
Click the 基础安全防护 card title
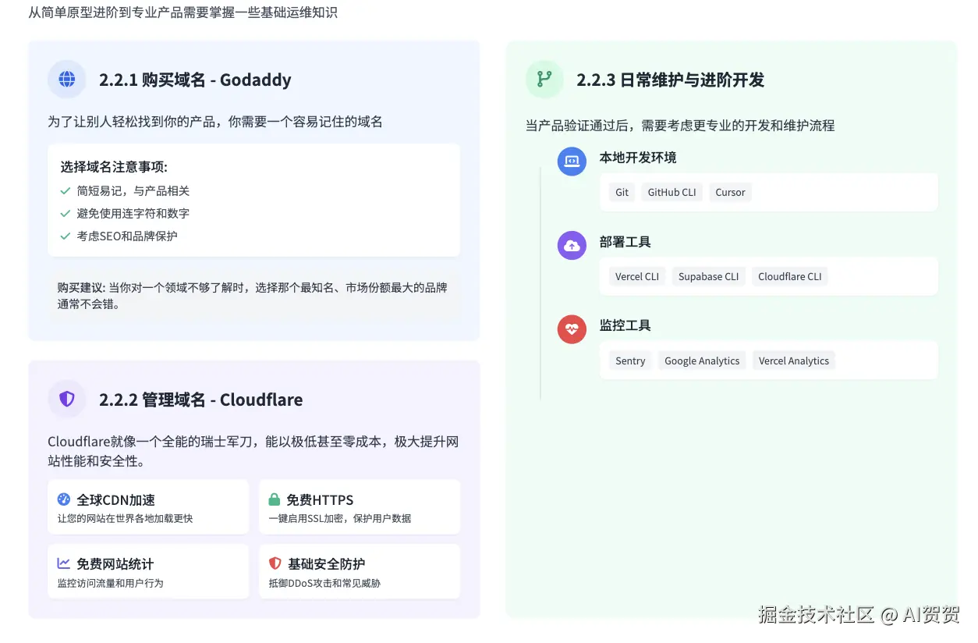point(326,563)
